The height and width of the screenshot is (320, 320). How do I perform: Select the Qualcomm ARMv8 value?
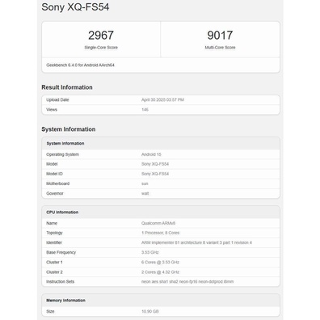pos(158,223)
